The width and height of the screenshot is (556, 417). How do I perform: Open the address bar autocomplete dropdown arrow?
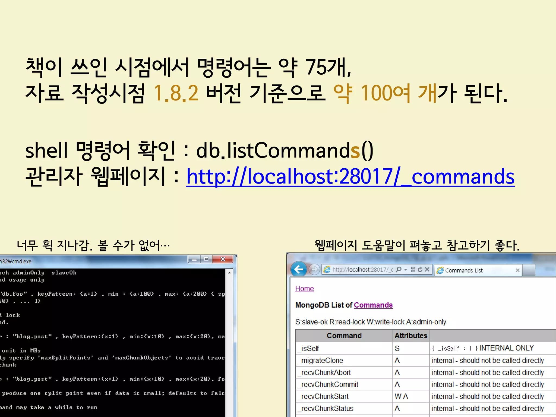tap(406, 270)
